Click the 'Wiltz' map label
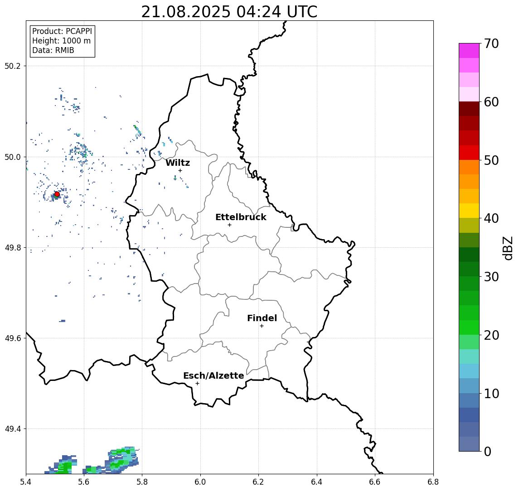519x491 pixels. [x=178, y=163]
